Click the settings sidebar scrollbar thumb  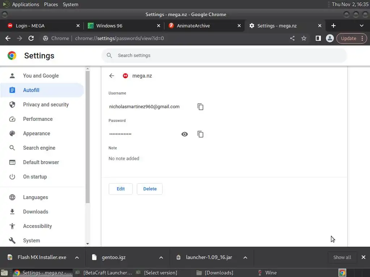87,137
